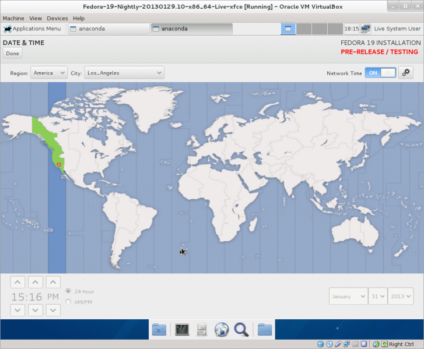Viewport: 424px width, 349px height.
Task: Click the mouse integration status icon
Action: click(x=376, y=344)
